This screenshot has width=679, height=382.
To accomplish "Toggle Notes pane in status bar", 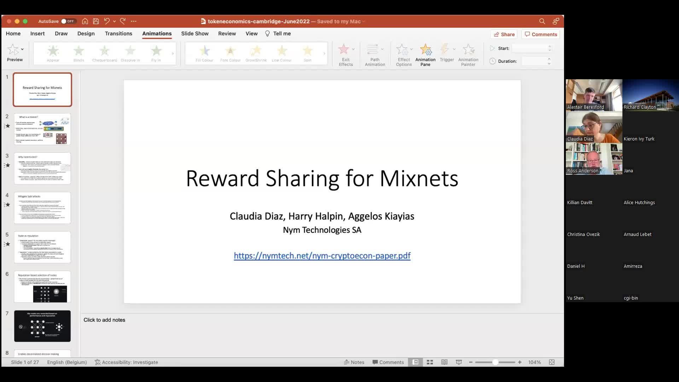I will [x=354, y=362].
